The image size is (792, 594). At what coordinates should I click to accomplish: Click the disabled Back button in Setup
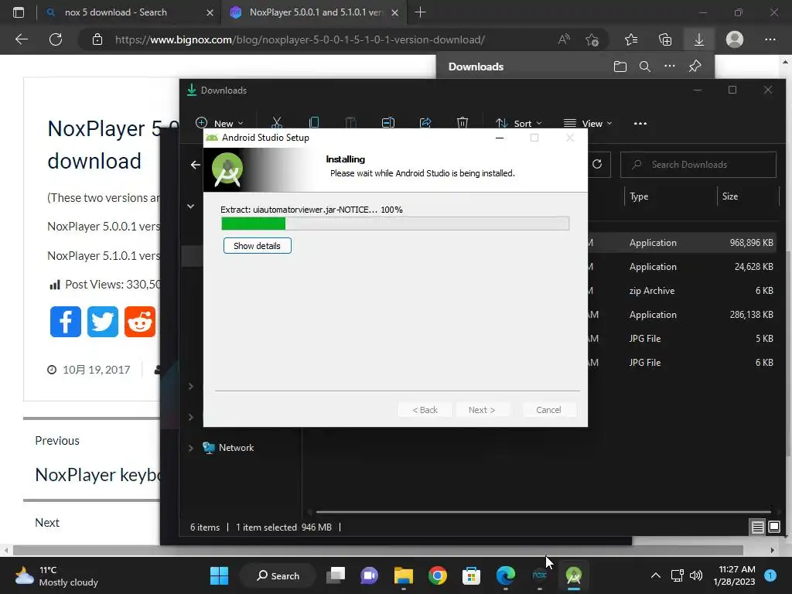[425, 410]
